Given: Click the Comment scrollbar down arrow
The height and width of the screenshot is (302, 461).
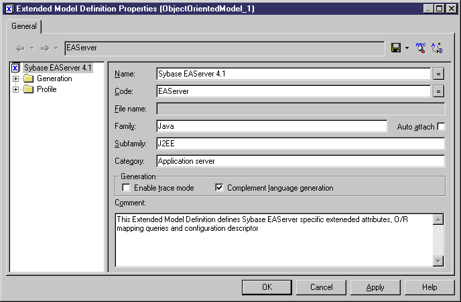Looking at the screenshot, I should coord(438,261).
